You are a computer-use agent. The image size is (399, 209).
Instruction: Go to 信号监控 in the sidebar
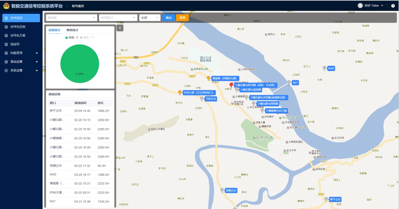click(x=21, y=18)
